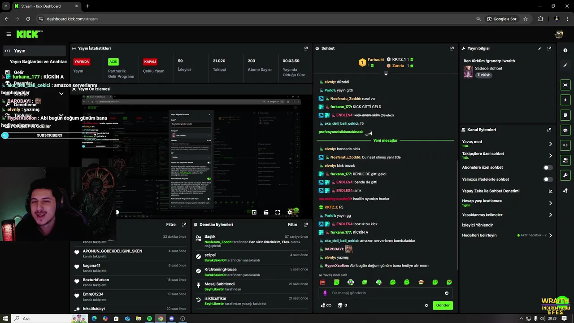Open Filtre in follower activity feed
The height and width of the screenshot is (323, 574).
(x=171, y=224)
